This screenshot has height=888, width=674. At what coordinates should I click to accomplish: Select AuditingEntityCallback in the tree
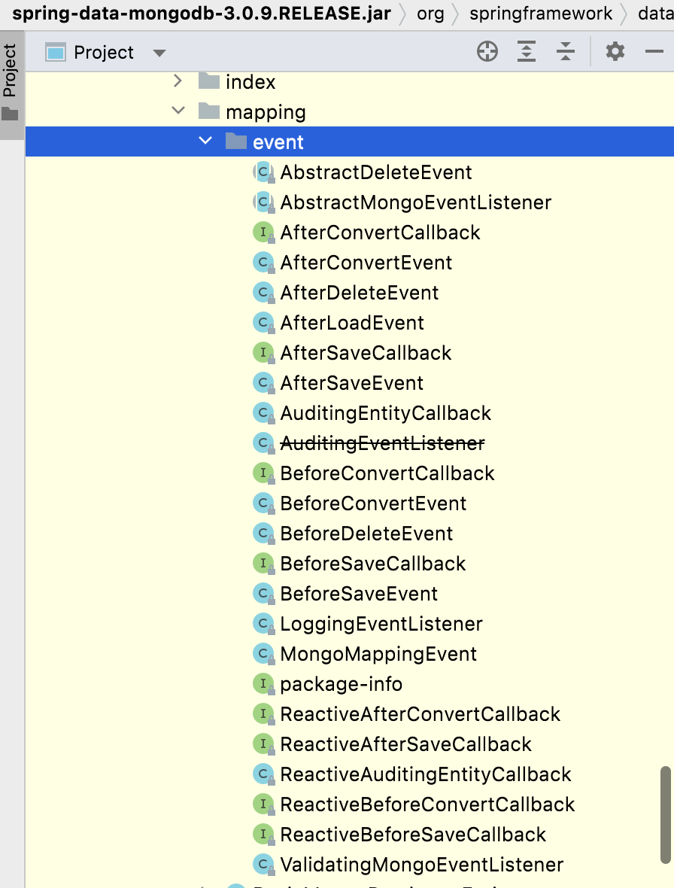(x=385, y=413)
